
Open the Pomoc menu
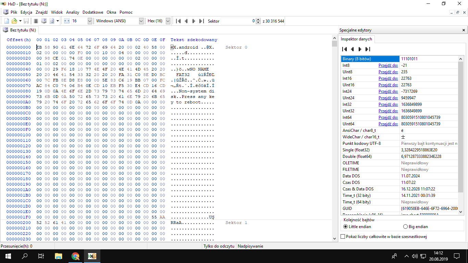(x=126, y=12)
